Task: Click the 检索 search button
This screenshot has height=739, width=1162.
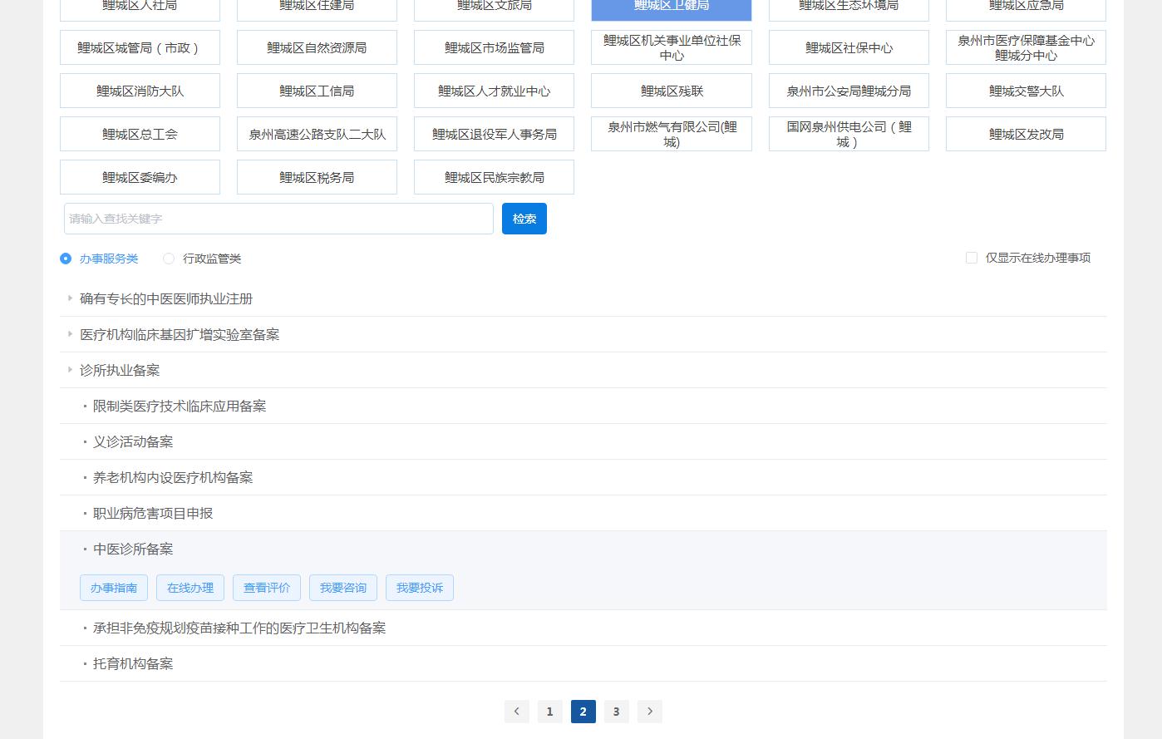Action: point(524,219)
